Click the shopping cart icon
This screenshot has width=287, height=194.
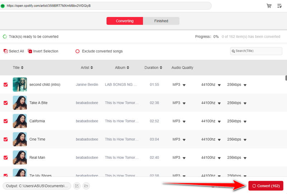pyautogui.click(x=269, y=6)
